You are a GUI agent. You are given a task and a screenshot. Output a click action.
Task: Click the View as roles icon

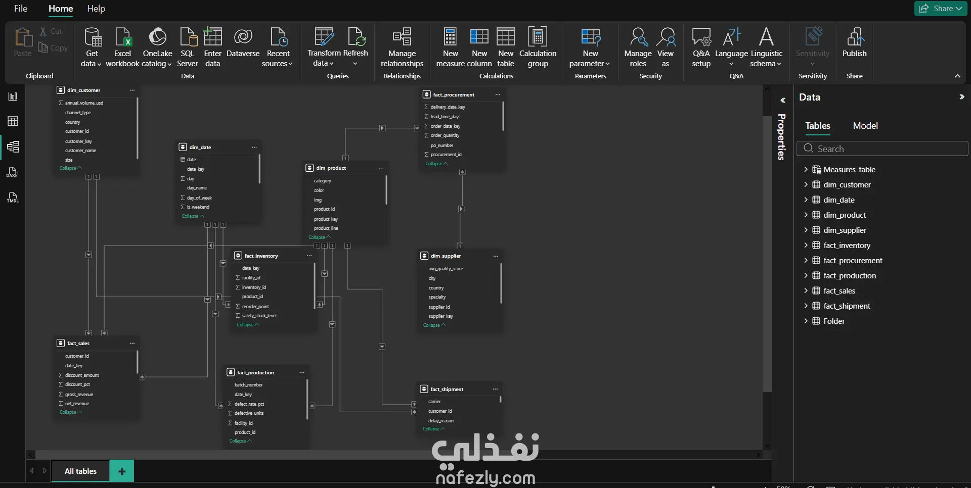click(x=666, y=37)
